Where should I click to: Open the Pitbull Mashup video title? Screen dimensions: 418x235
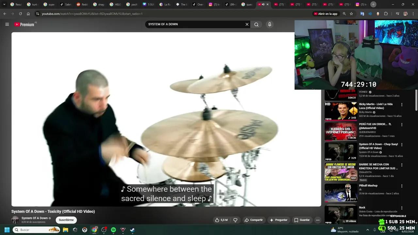pyautogui.click(x=368, y=185)
